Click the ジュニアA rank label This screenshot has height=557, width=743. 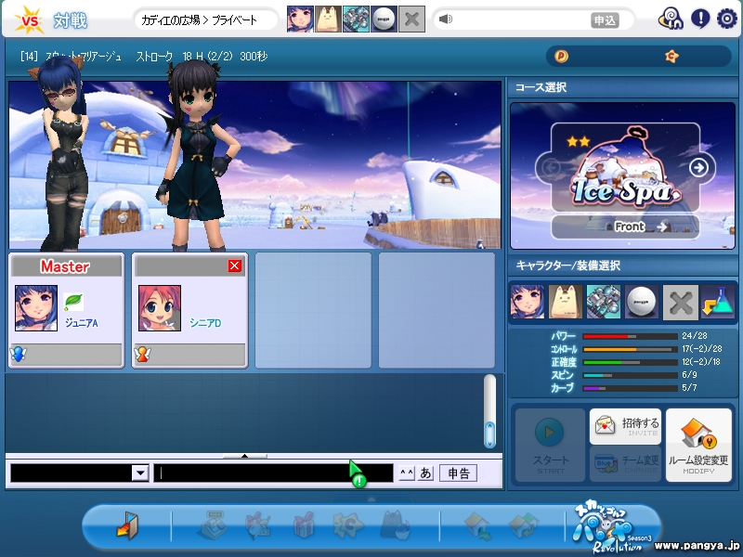pyautogui.click(x=81, y=323)
